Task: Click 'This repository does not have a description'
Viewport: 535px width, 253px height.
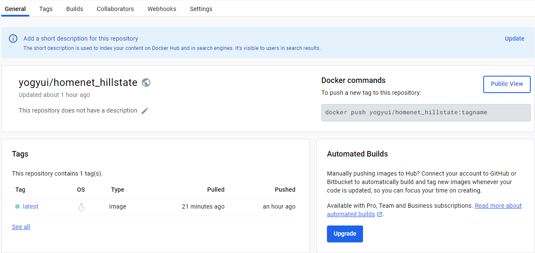Action: point(78,110)
